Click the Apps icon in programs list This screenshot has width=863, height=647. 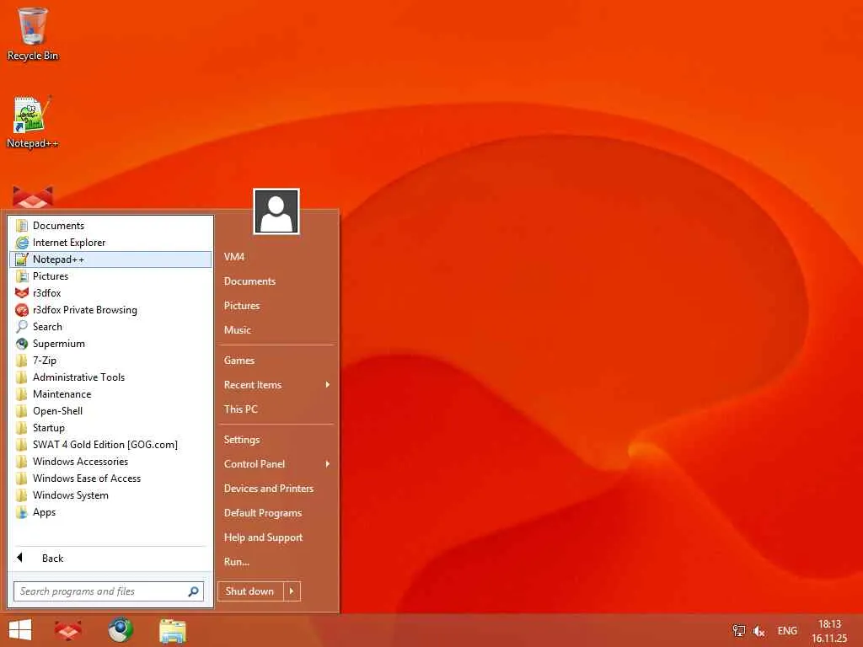[22, 512]
